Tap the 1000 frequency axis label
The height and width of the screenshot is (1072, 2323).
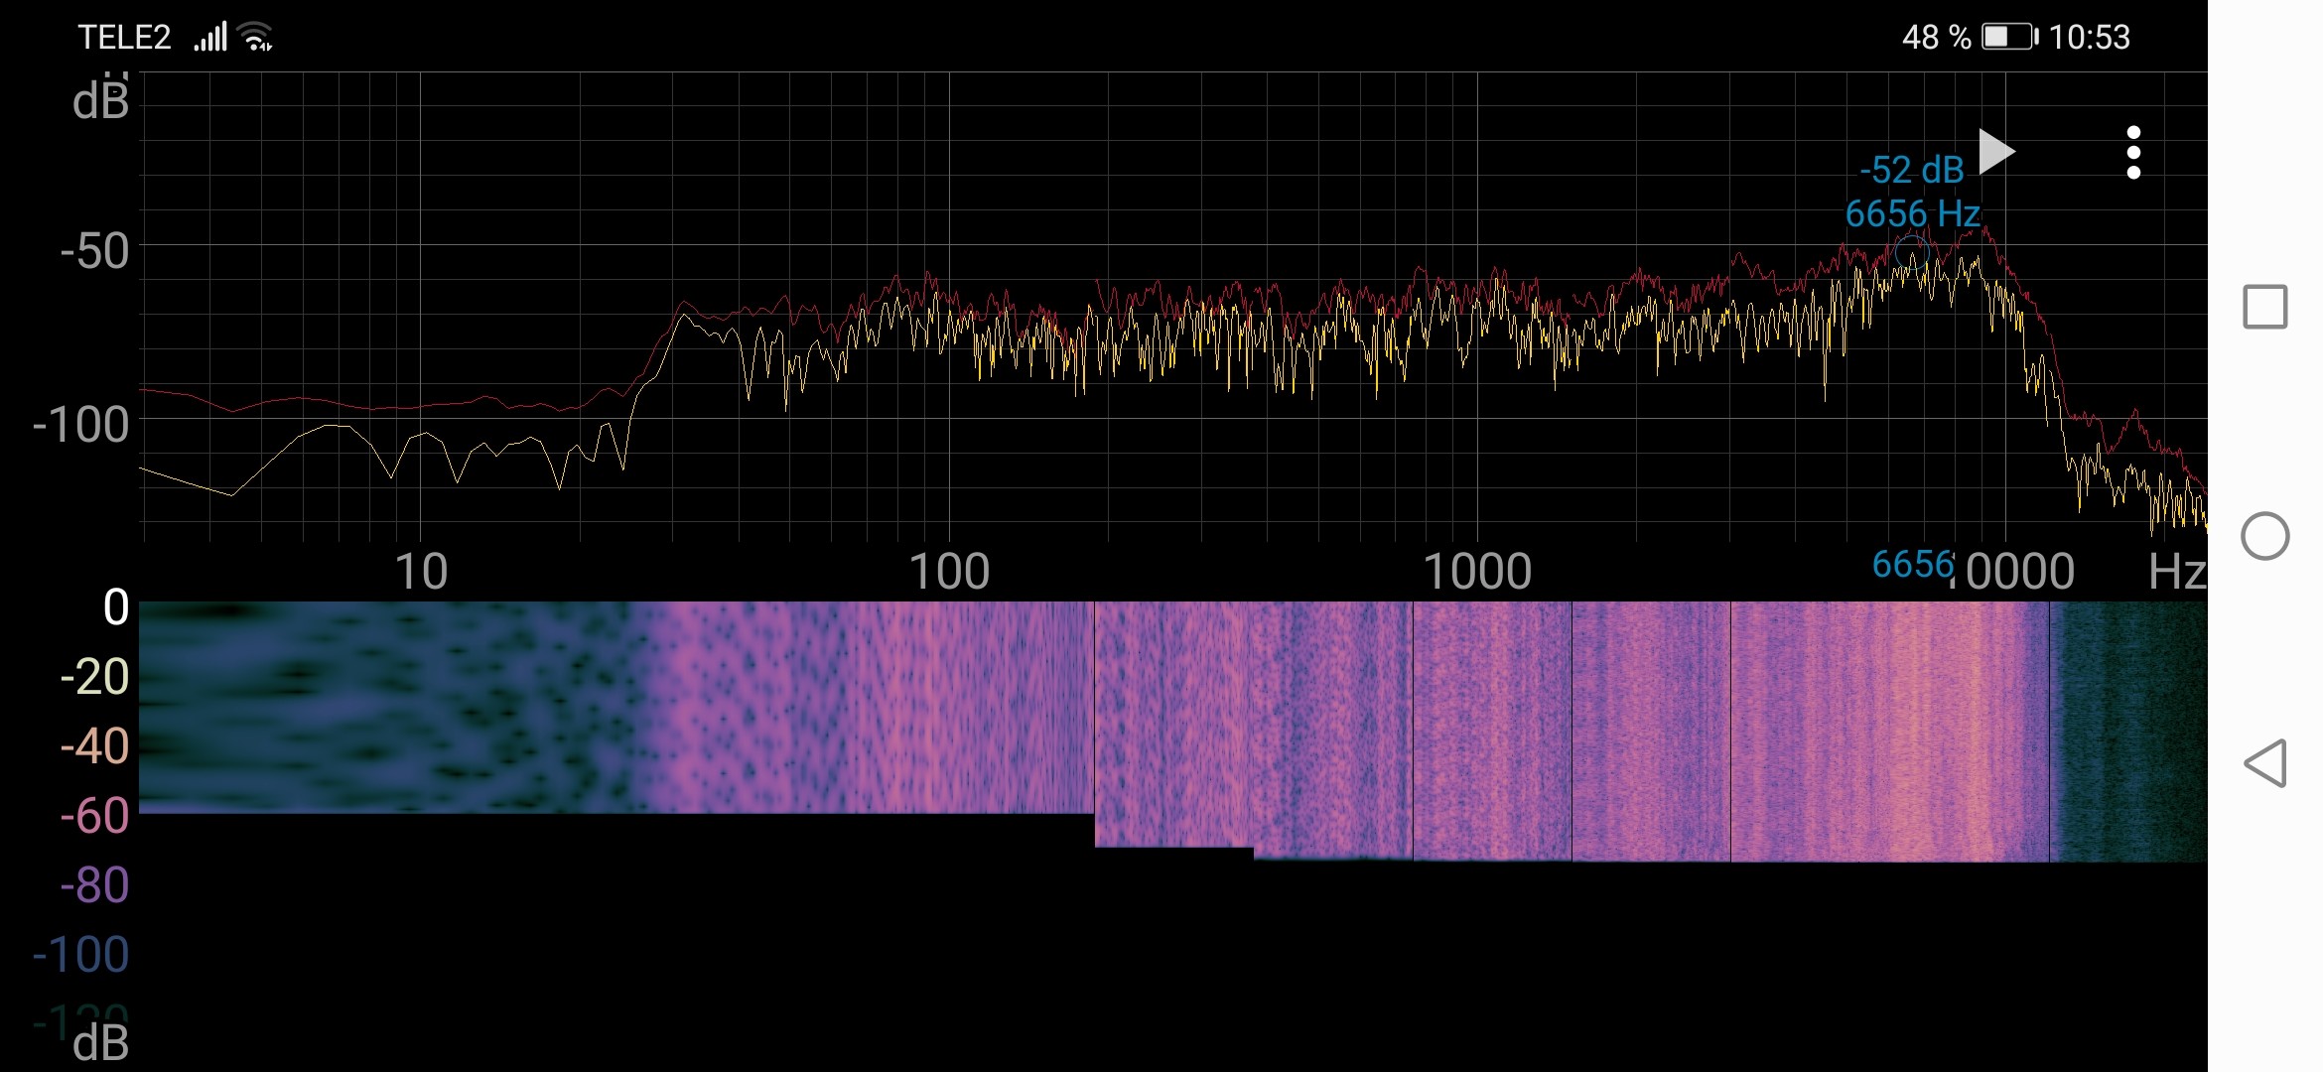[1477, 572]
